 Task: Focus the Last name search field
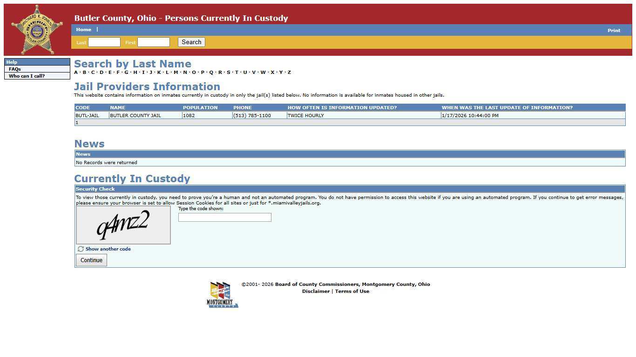[104, 42]
